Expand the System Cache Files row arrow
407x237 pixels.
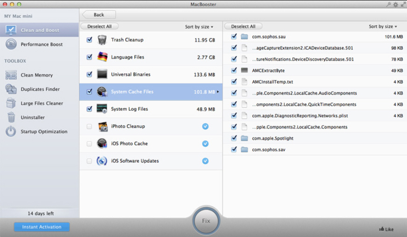[x=218, y=92]
